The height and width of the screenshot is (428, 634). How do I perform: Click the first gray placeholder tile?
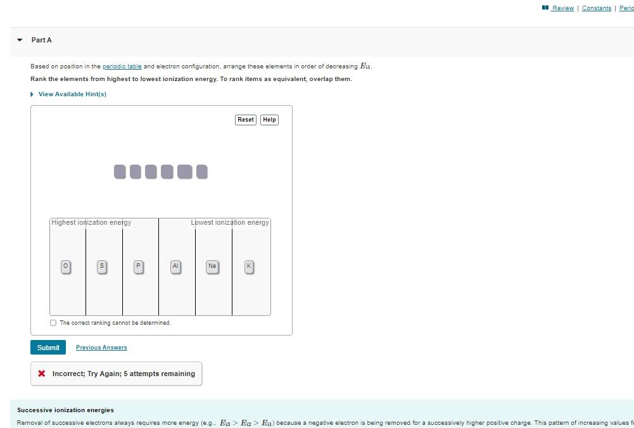(120, 172)
